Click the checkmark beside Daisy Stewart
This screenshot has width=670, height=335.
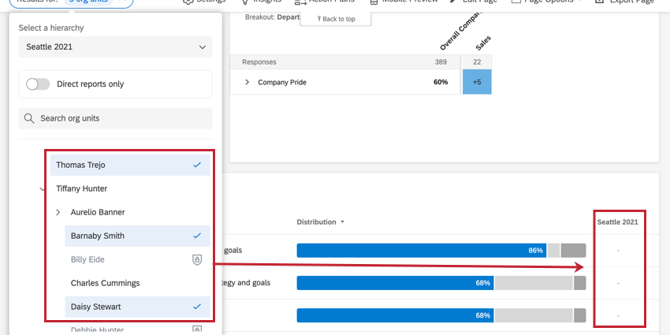click(x=197, y=307)
